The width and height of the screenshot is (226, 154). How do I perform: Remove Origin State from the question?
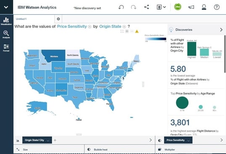pos(124,27)
